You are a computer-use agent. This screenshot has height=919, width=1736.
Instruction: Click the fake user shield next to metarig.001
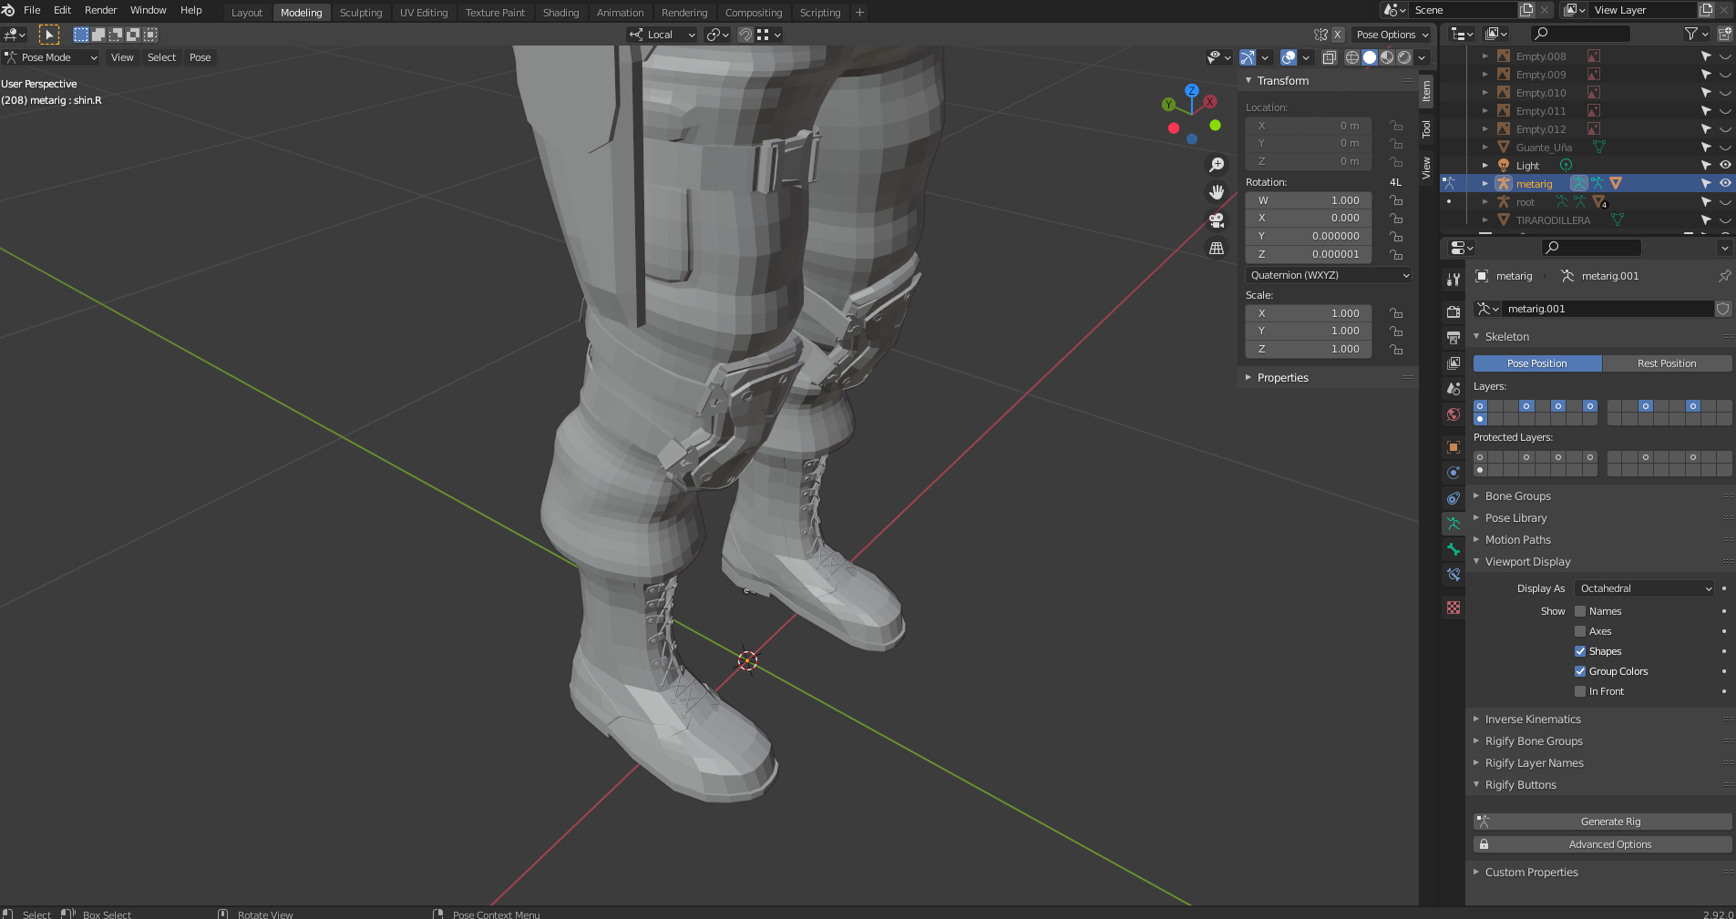tap(1723, 309)
